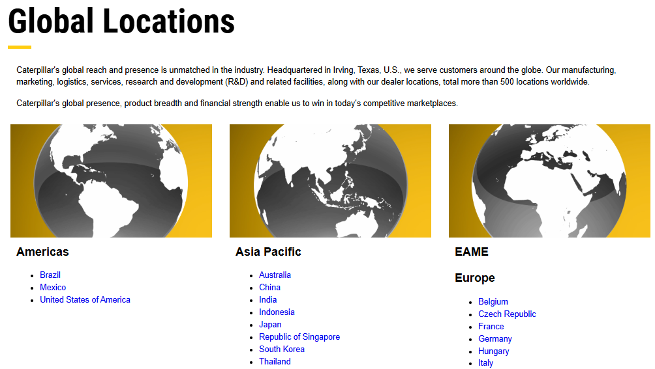Open the Belgium link
655x369 pixels.
[x=493, y=301]
